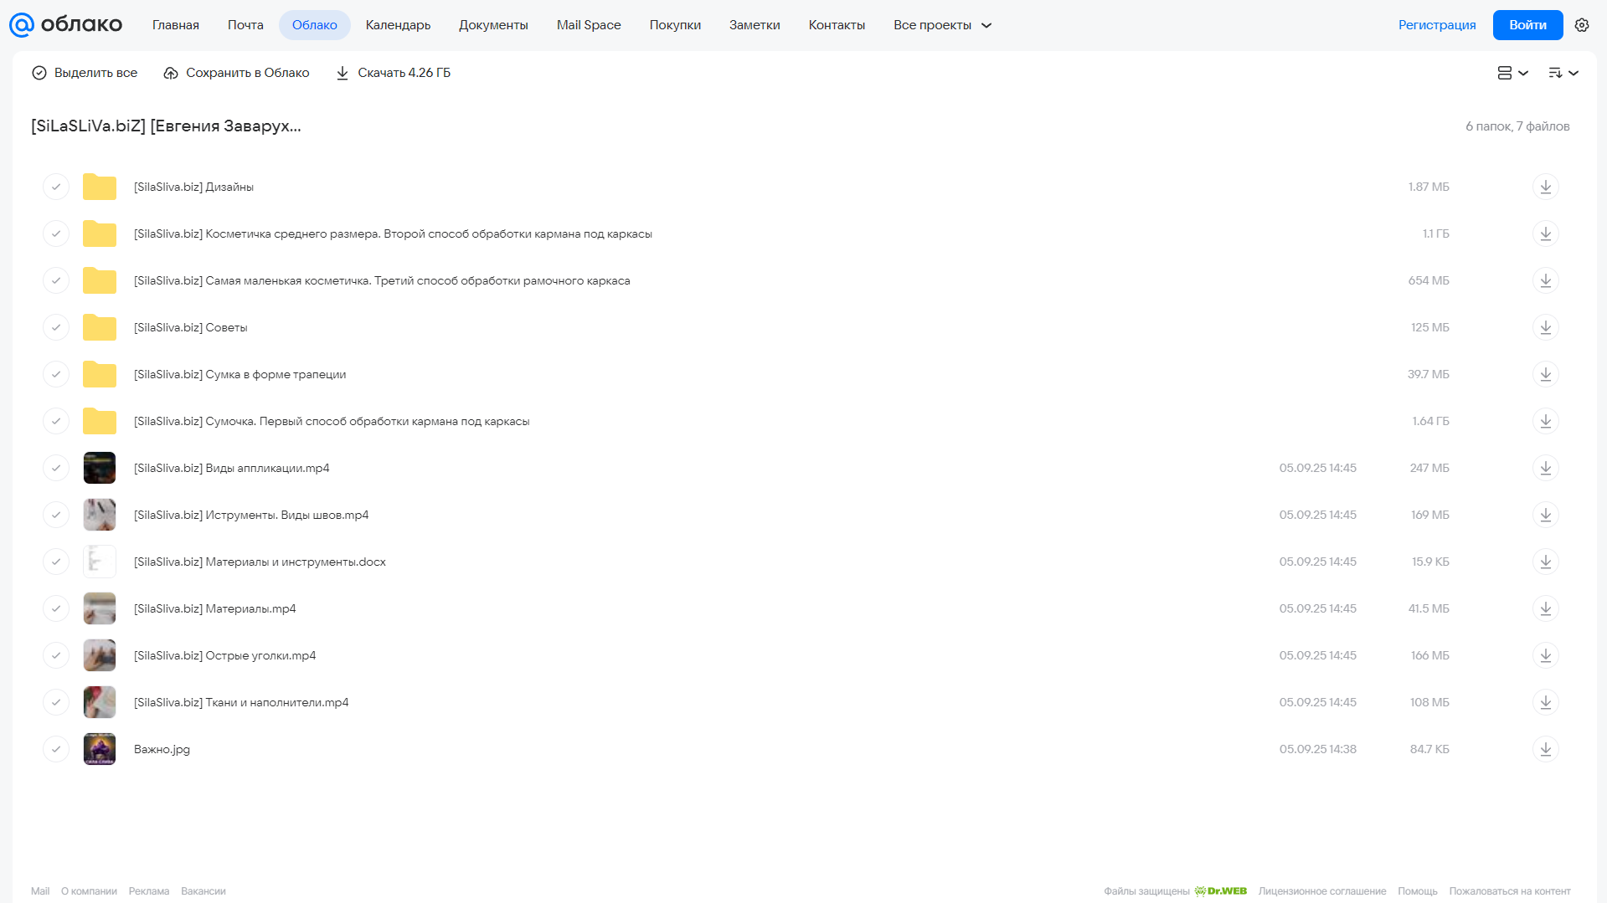Download Острые уголки.mp4 with arrow icon

[1545, 655]
